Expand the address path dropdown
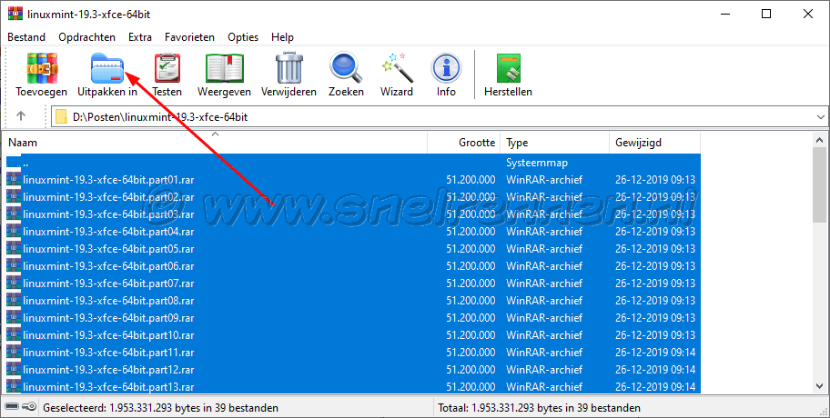830x418 pixels. (821, 117)
